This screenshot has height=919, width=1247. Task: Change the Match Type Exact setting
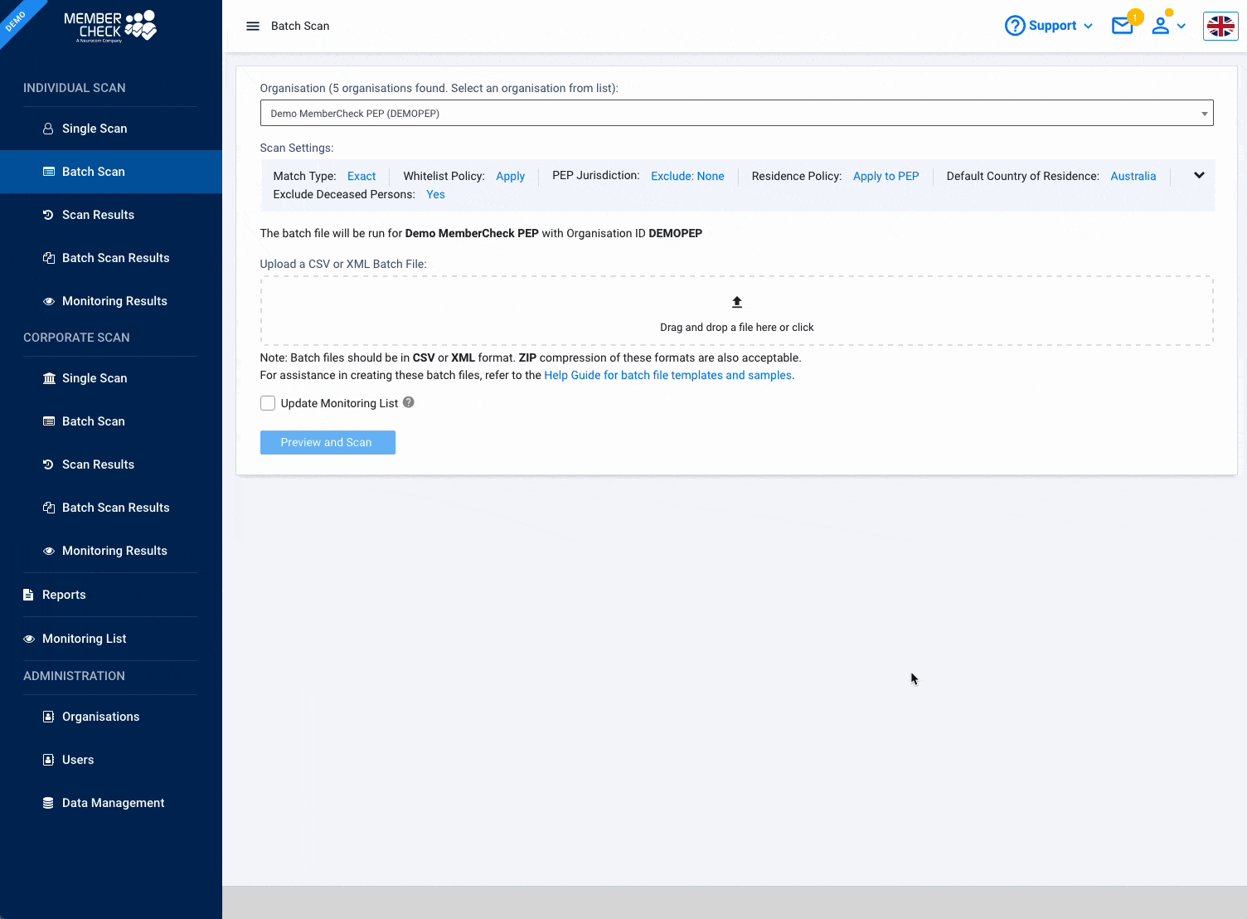(x=361, y=176)
